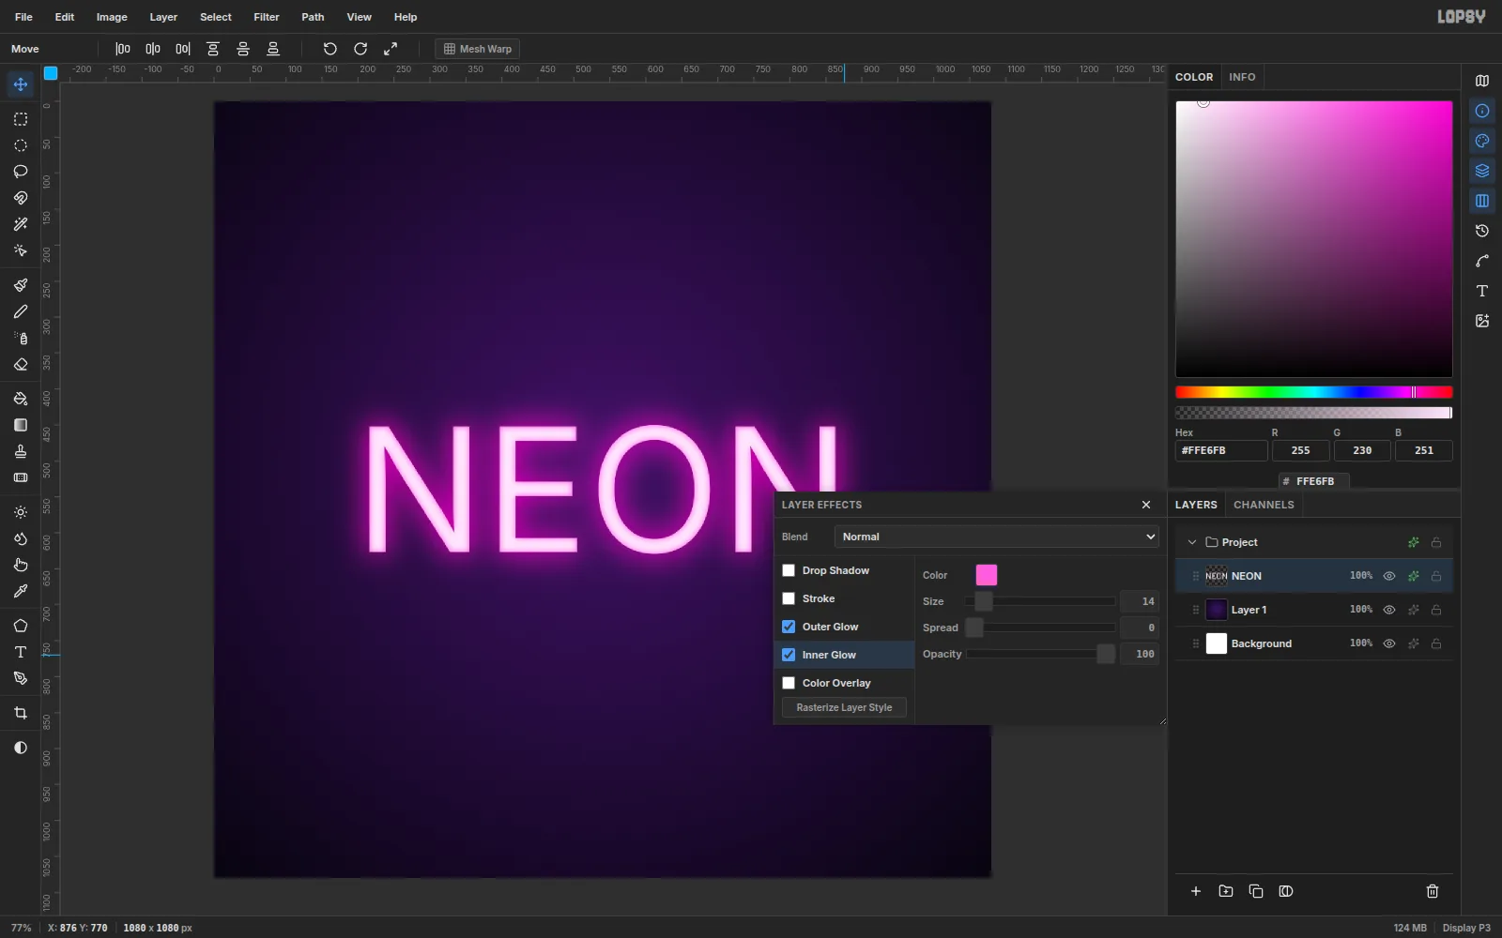The image size is (1502, 938).
Task: Select the polygon Shape tool
Action: (21, 626)
